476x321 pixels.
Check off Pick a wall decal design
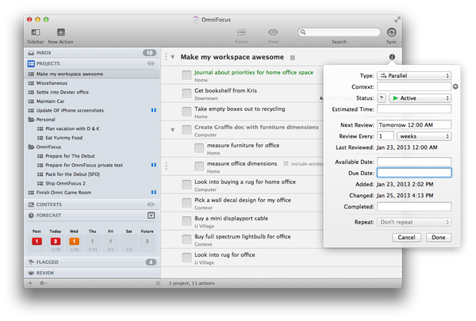tap(186, 203)
